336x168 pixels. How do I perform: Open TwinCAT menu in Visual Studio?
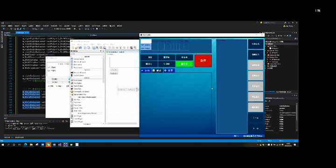(45, 26)
